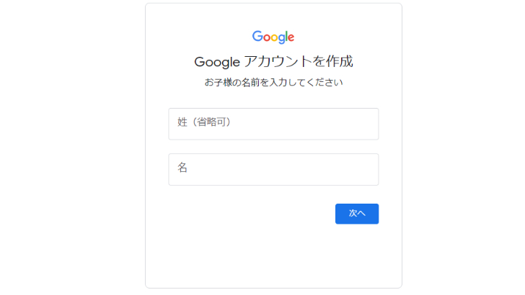This screenshot has height=295, width=525.
Task: Click the 名 placeholder label
Action: click(x=182, y=168)
